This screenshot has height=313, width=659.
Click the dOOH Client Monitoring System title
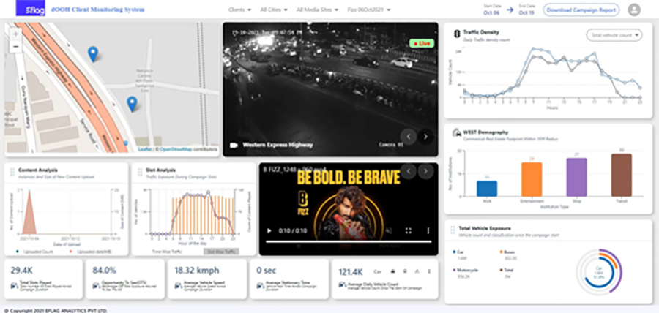[x=97, y=10]
